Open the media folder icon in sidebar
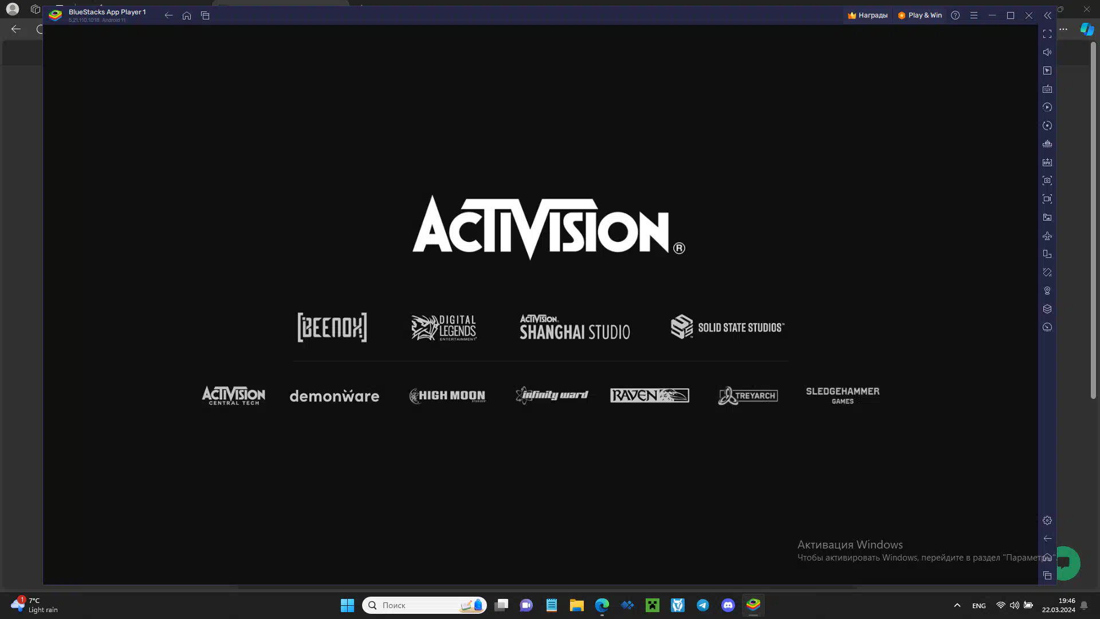 1047,217
